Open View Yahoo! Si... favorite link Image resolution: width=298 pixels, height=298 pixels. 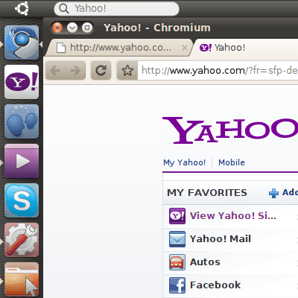coord(233,216)
